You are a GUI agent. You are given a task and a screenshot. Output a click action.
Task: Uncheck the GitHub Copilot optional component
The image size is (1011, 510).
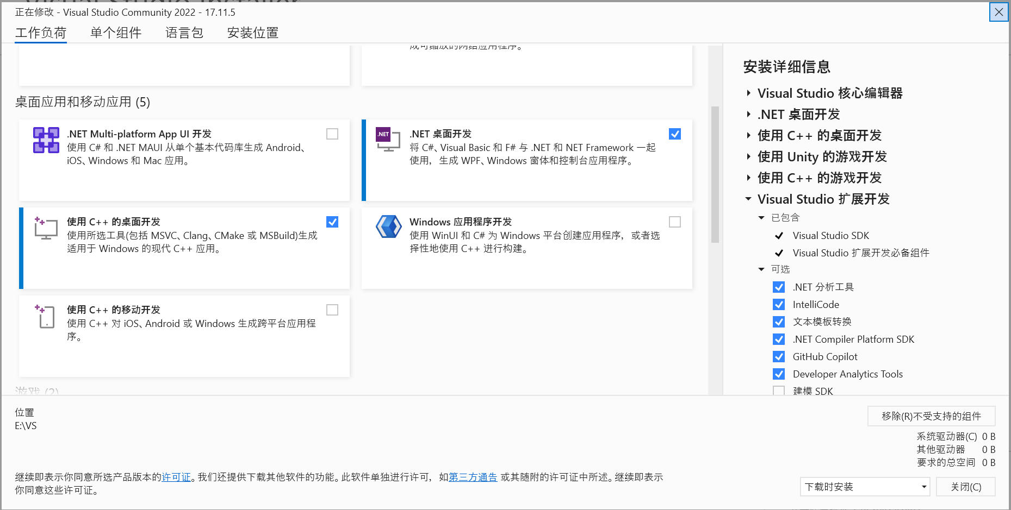(x=779, y=357)
